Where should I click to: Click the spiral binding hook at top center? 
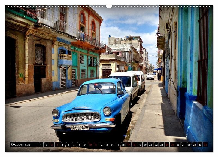click(109, 6)
